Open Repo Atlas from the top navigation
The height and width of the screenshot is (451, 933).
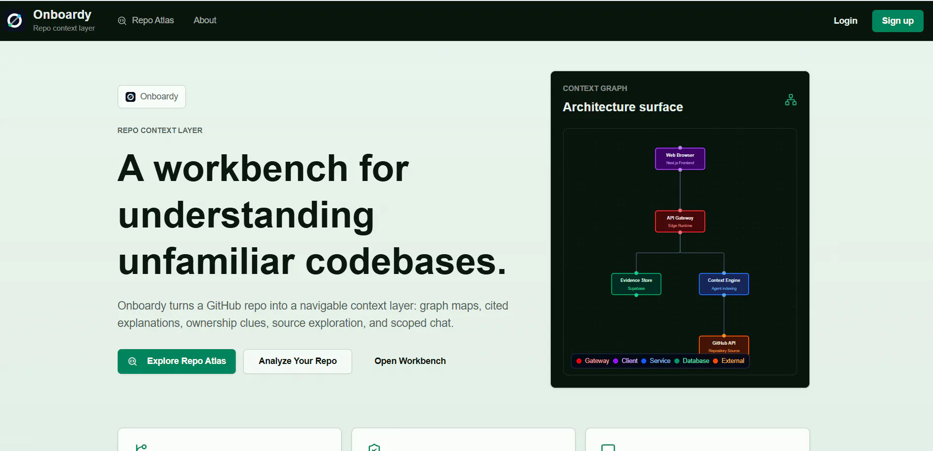[146, 20]
